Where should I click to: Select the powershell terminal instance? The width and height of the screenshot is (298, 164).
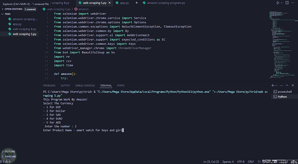[284, 92]
